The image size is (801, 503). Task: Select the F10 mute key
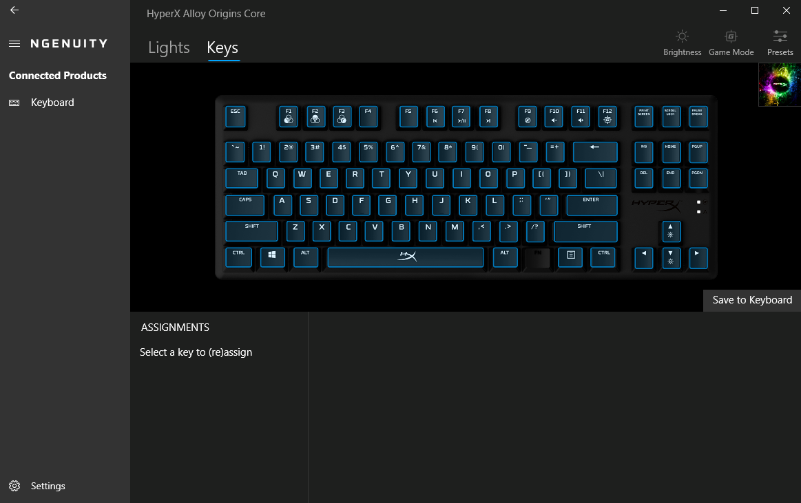tap(554, 117)
